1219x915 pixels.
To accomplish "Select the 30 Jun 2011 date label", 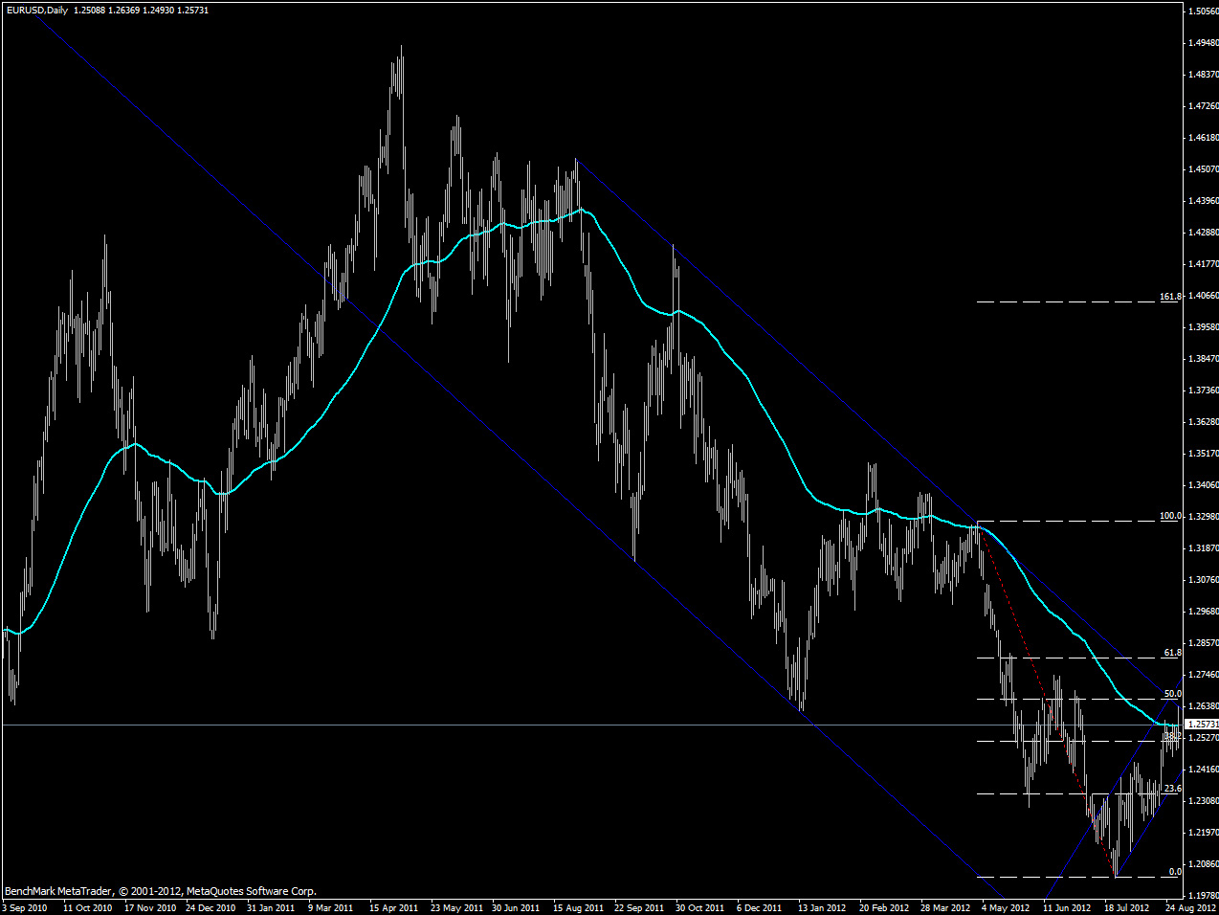I will click(516, 908).
